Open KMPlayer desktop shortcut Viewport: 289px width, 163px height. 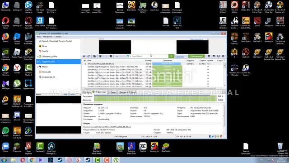pyautogui.click(x=5, y=85)
